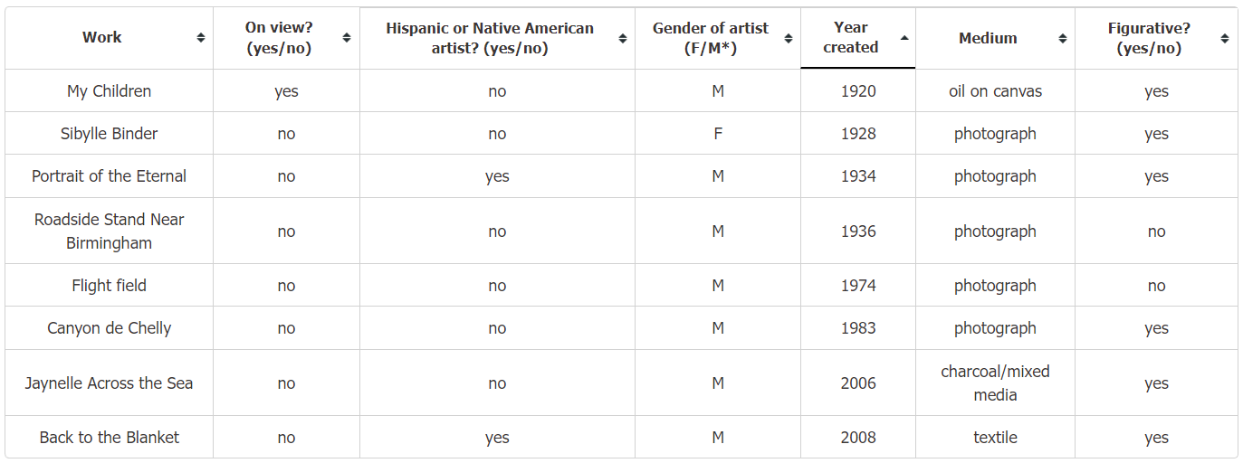Click Portrait of the Eternal cell
Image resolution: width=1243 pixels, height=463 pixels.
(110, 176)
